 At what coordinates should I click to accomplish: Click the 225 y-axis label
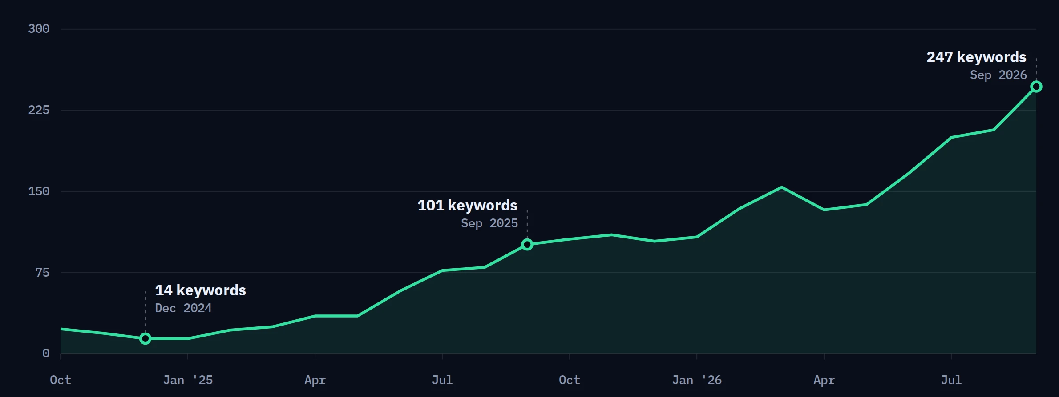(39, 110)
